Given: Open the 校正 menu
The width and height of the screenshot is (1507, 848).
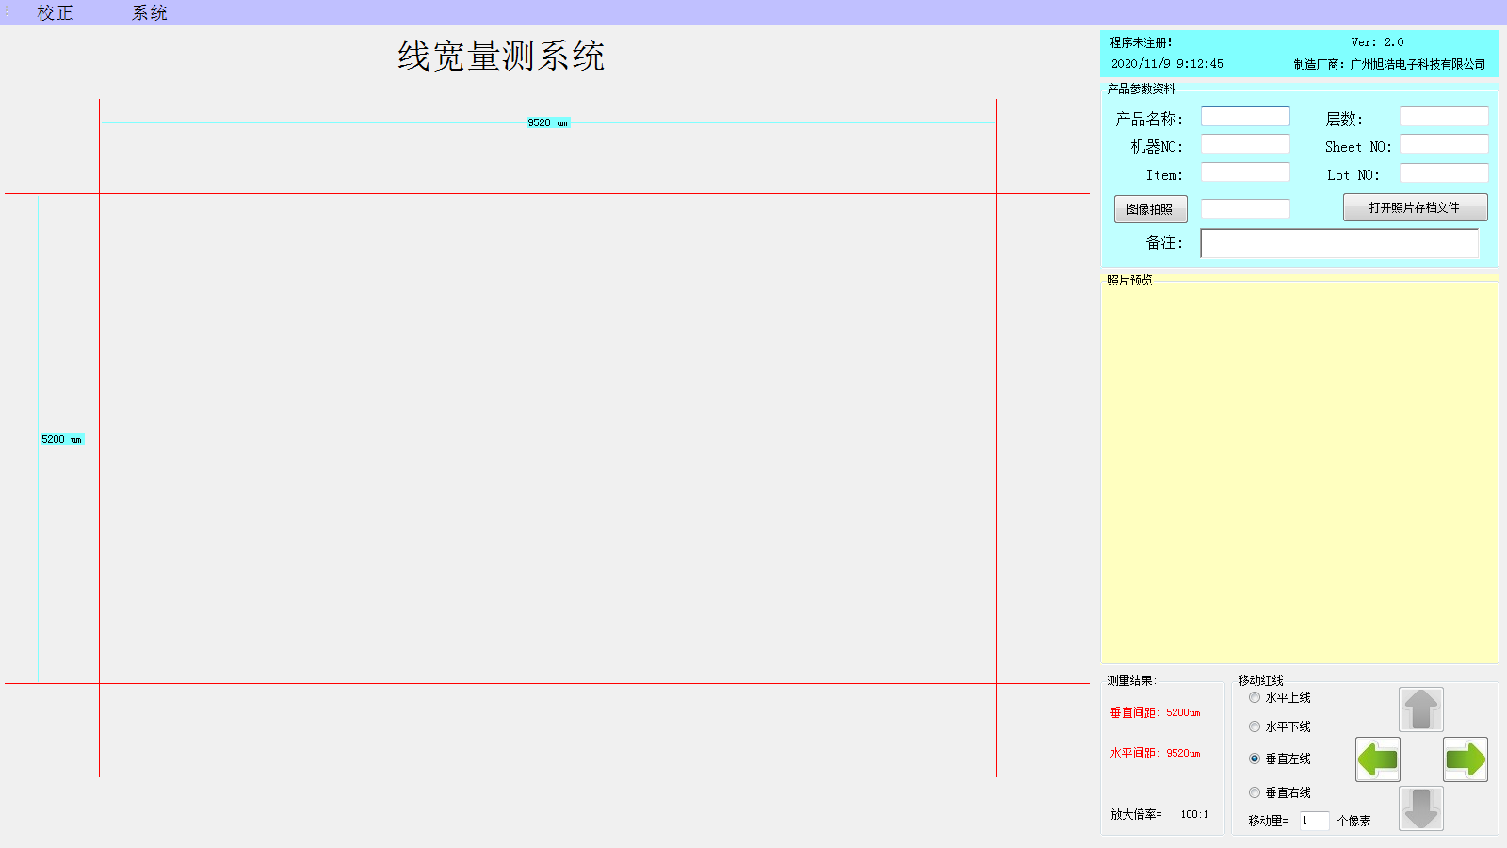Looking at the screenshot, I should pos(55,13).
